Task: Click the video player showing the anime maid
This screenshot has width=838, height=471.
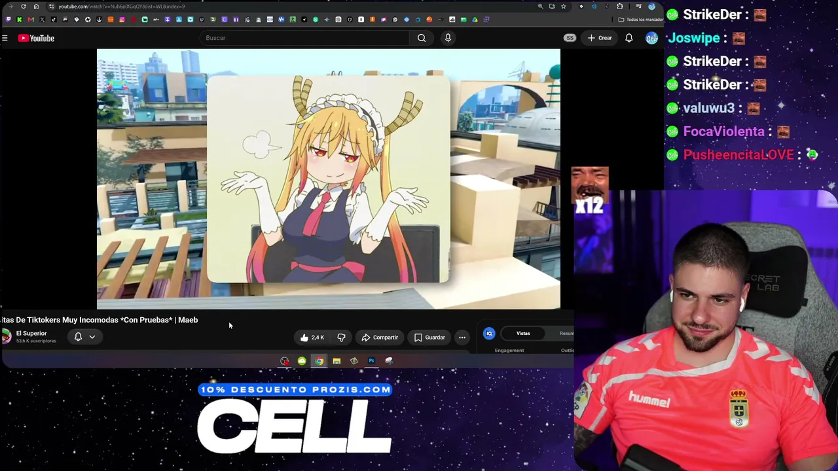Action: tap(329, 179)
